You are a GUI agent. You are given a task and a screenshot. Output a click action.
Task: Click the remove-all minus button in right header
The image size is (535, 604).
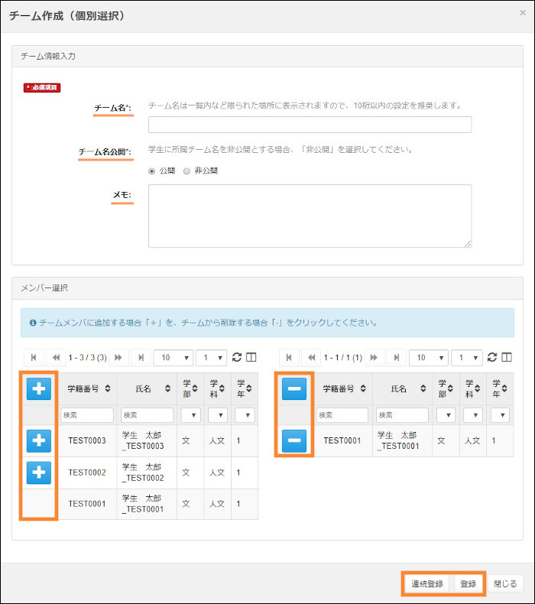tap(294, 389)
